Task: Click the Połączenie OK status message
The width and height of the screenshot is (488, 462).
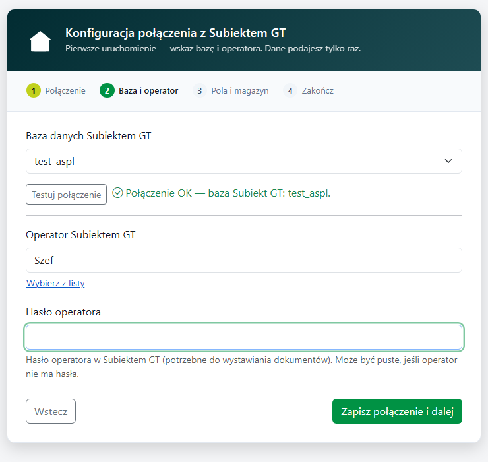Action: (x=228, y=193)
